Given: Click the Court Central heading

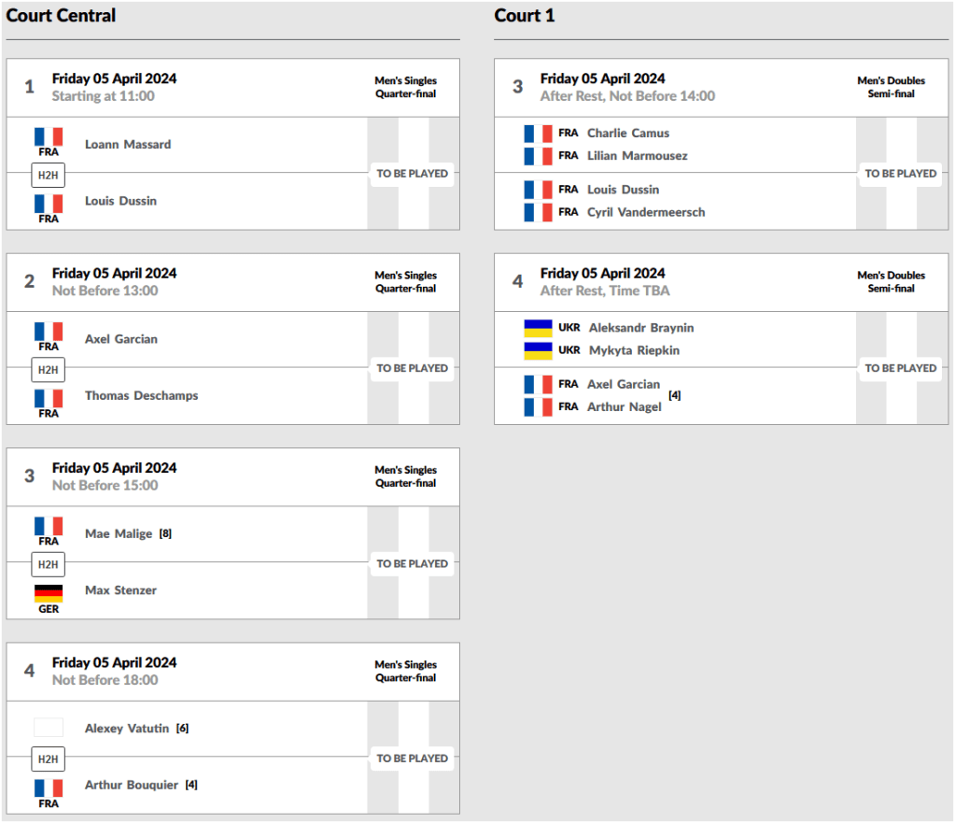Looking at the screenshot, I should (62, 16).
